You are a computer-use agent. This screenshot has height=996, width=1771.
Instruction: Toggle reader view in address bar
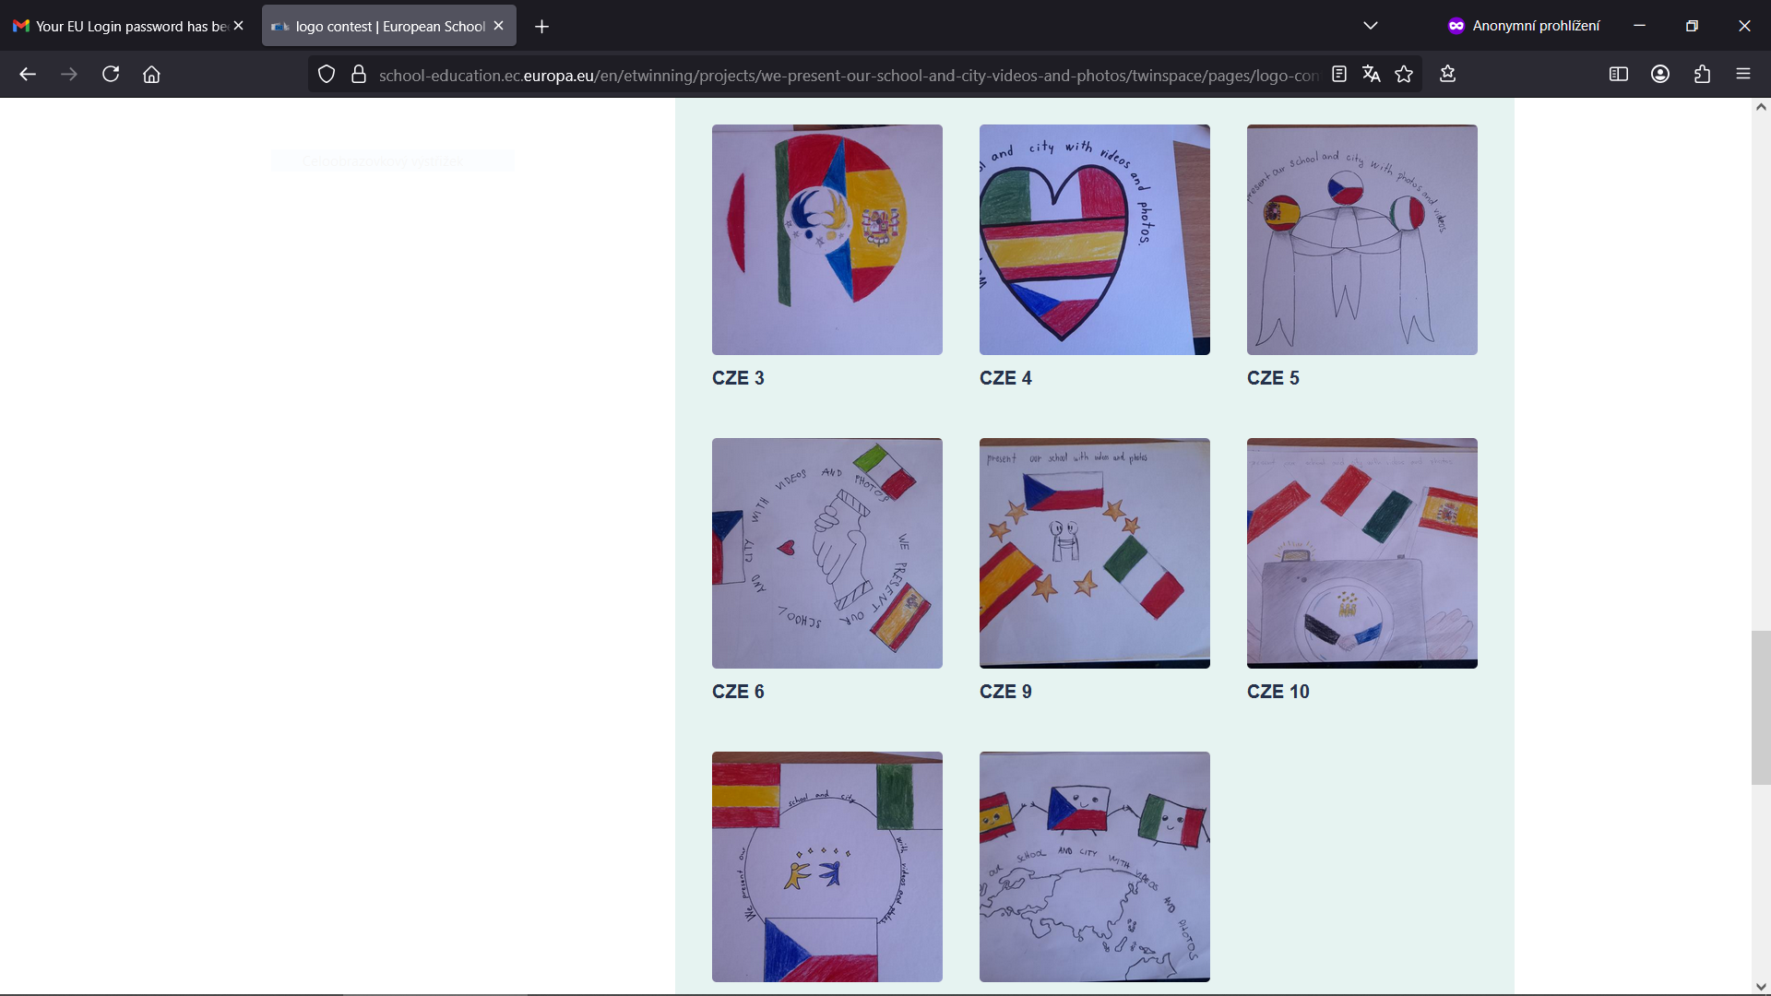(x=1339, y=75)
